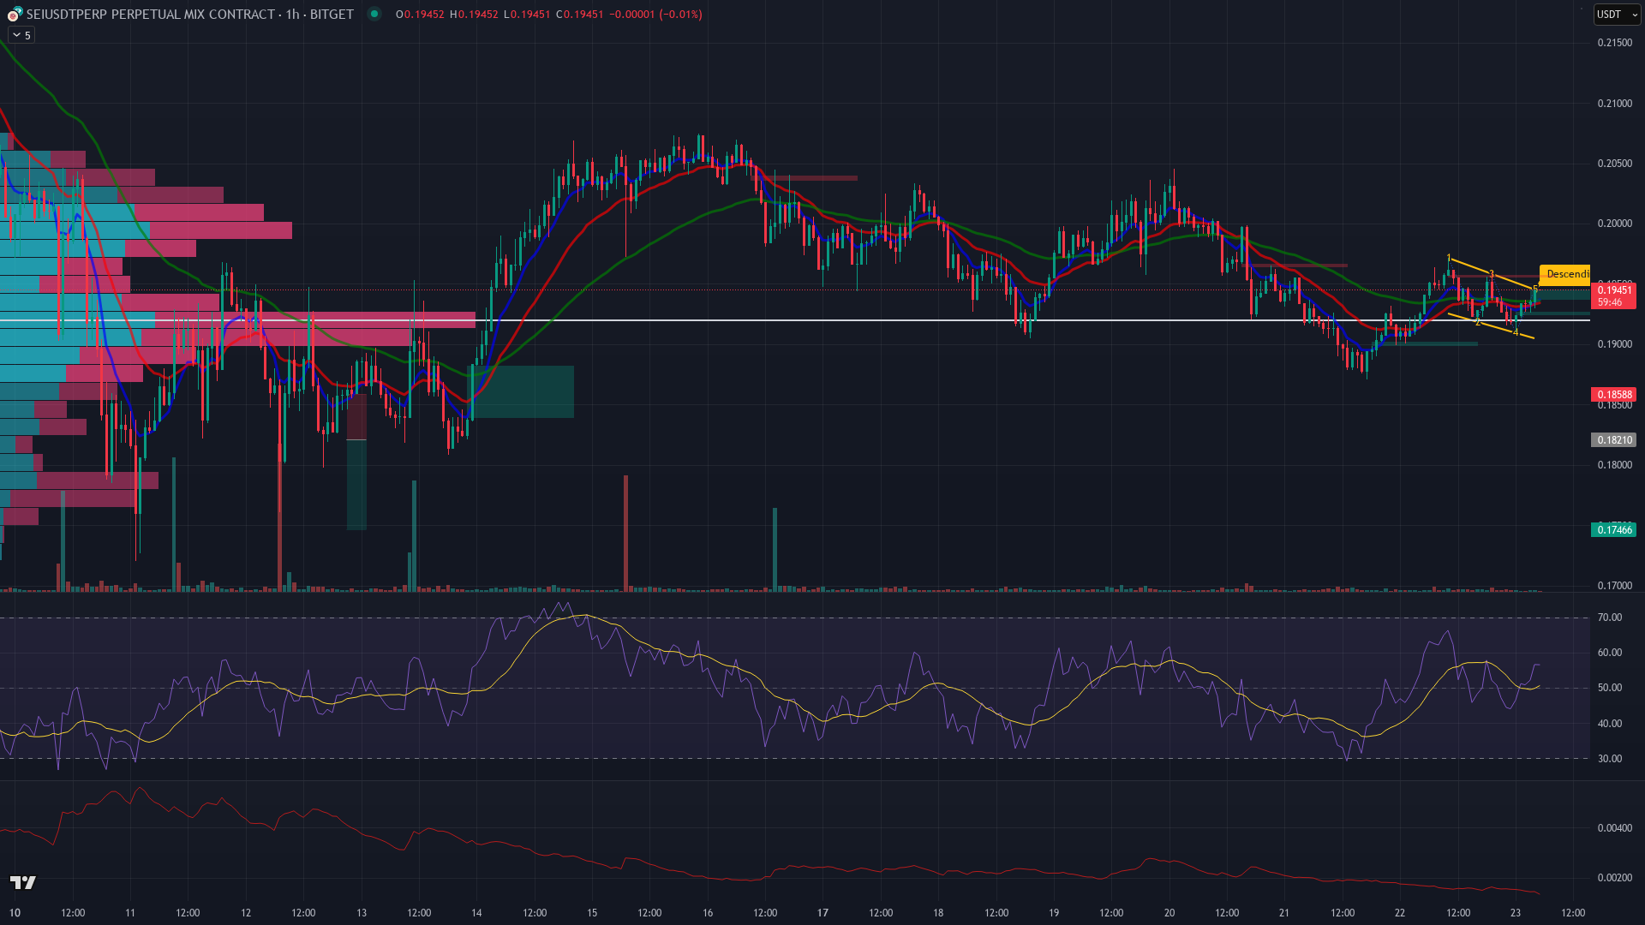This screenshot has height=925, width=1645.
Task: Select the red 0.19451 current price label
Action: click(x=1613, y=291)
